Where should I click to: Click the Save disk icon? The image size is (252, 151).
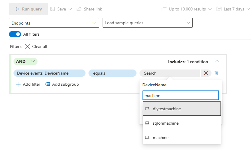pos(52,9)
